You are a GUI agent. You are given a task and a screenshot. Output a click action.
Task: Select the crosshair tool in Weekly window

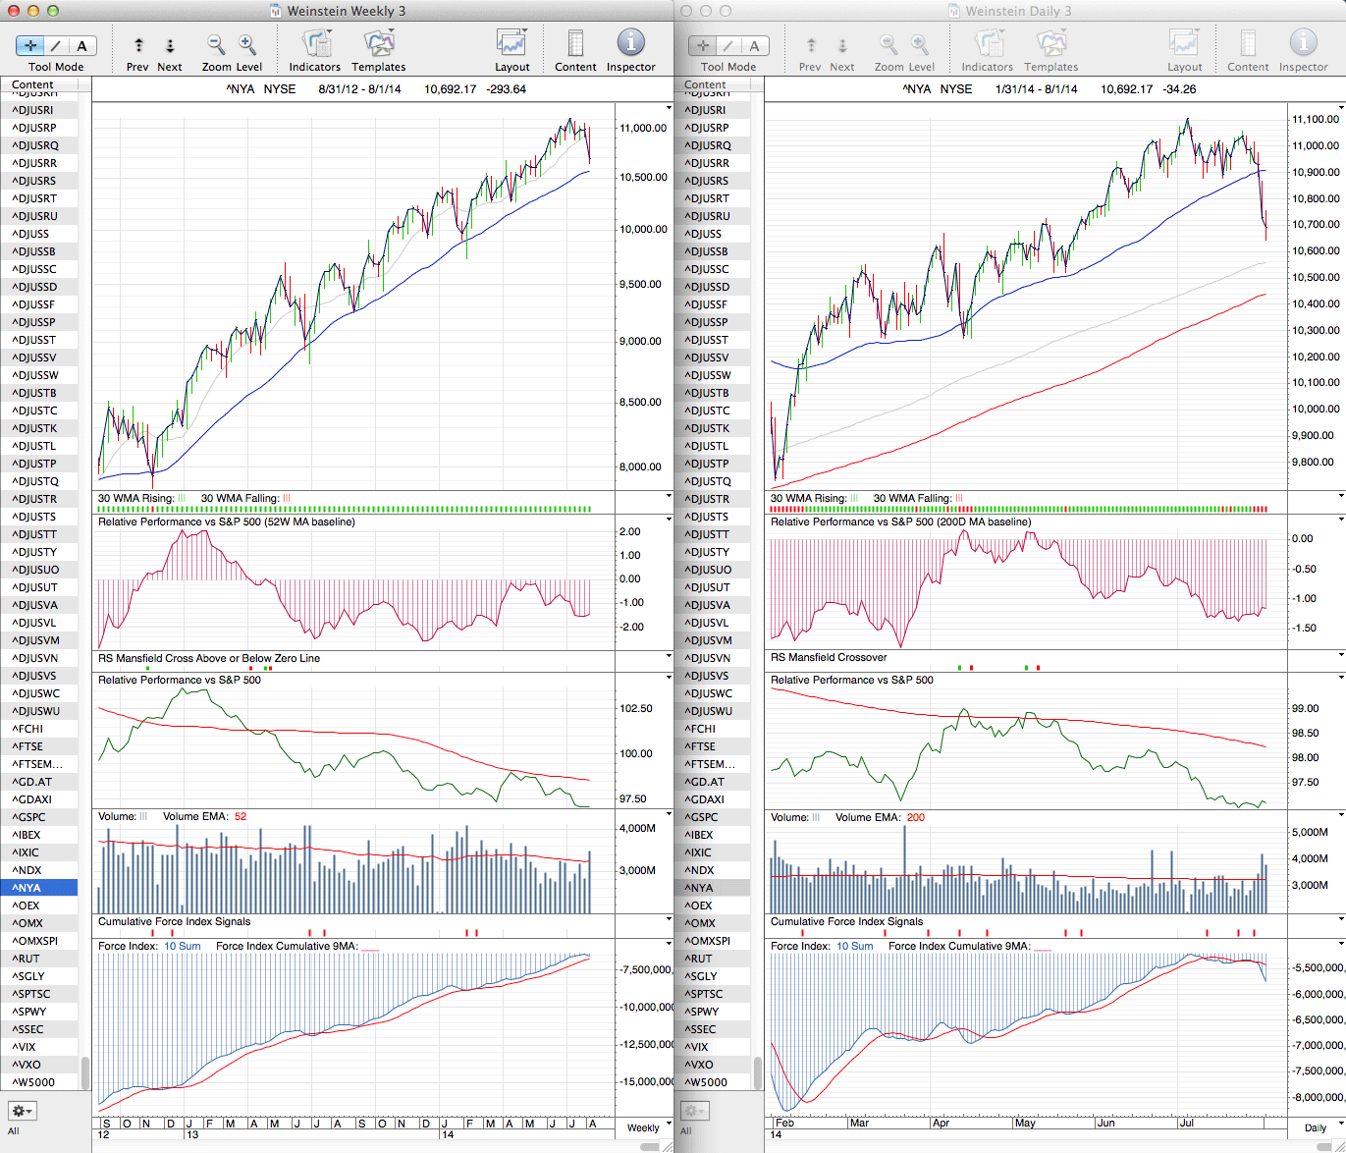(30, 45)
